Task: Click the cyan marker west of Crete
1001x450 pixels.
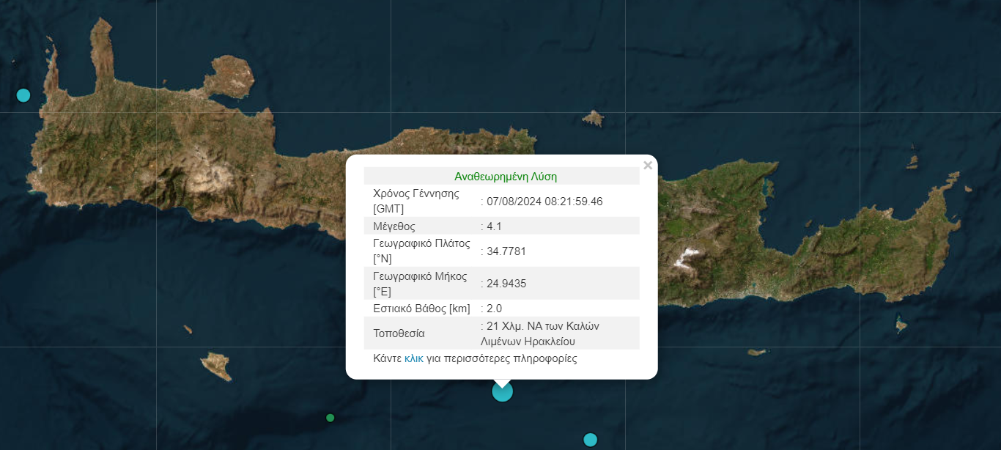Action: pos(23,95)
